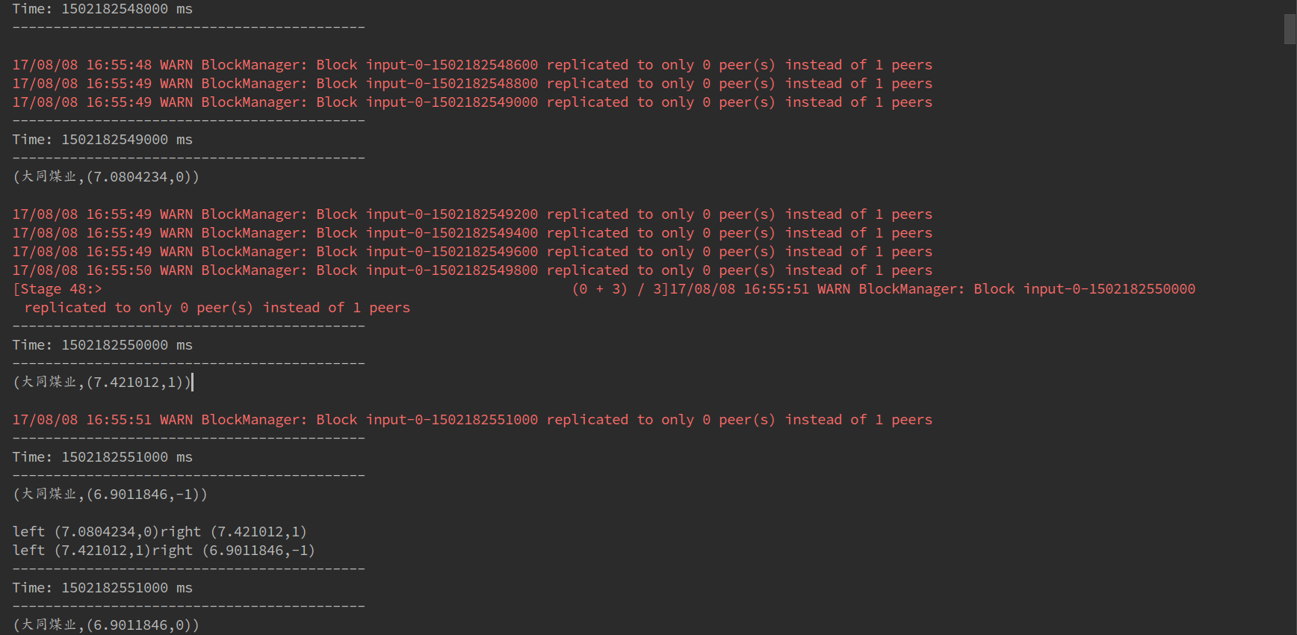Select the warning line mentioning input-0-1502182548800
Viewport: 1297px width, 635px height.
tap(471, 84)
